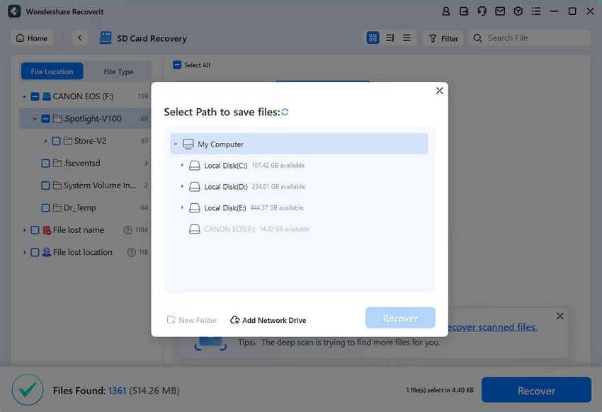The image size is (602, 412).
Task: Click in the Search File field
Action: 530,38
